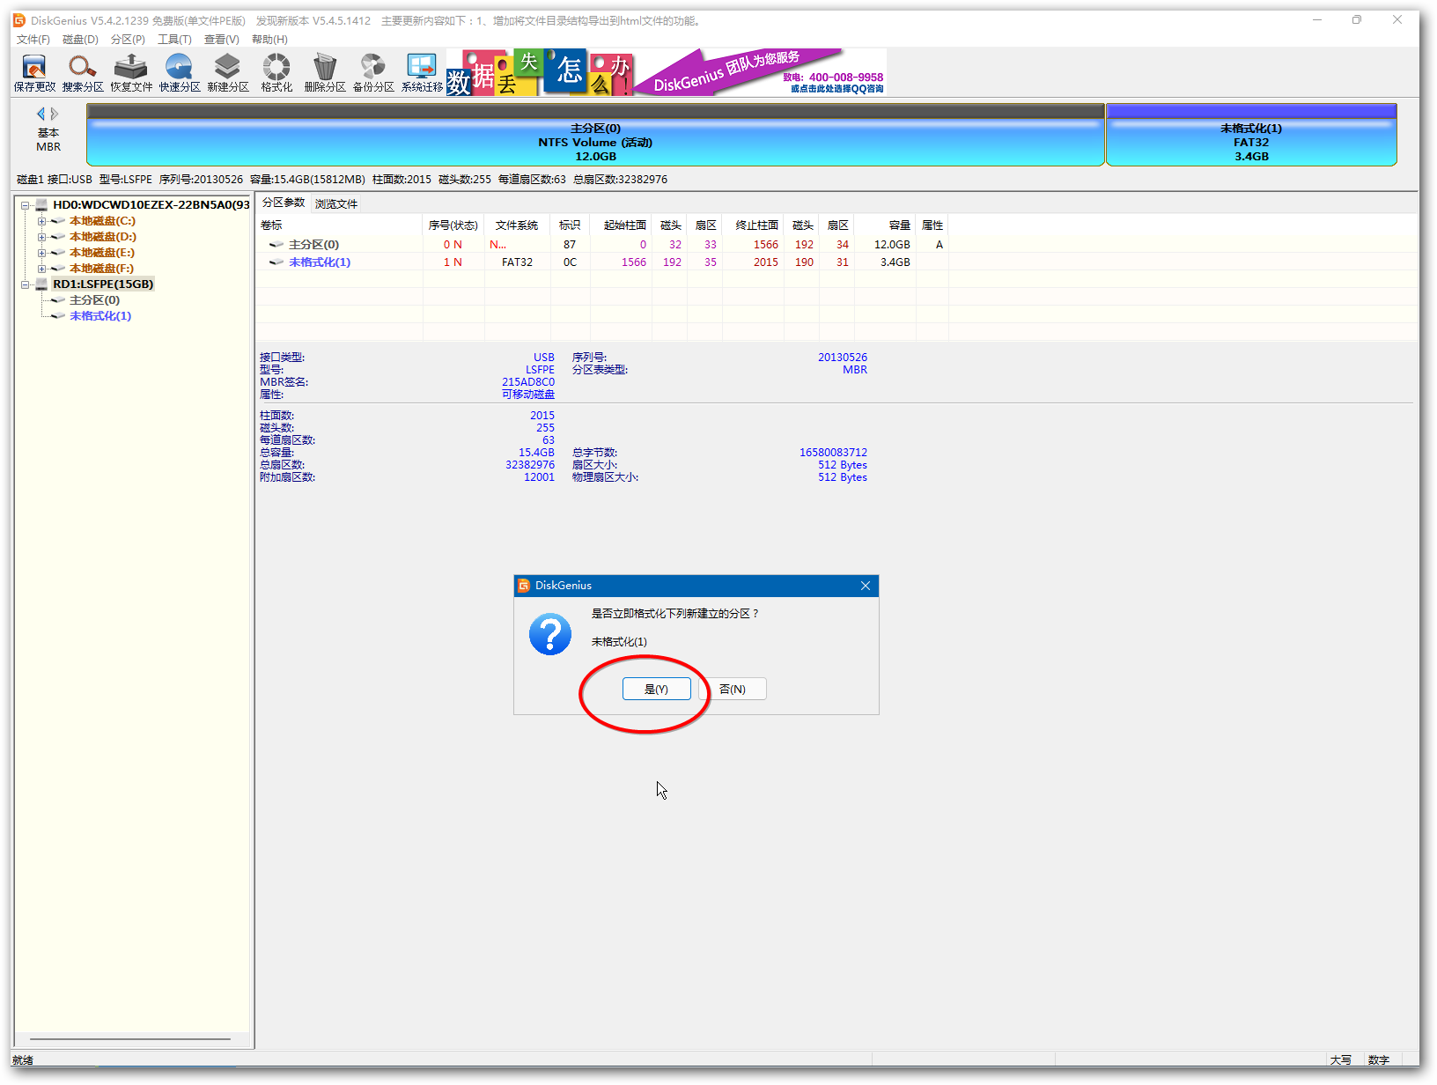Click the 序号(状态) column header
This screenshot has height=1085, width=1437.
[x=453, y=225]
